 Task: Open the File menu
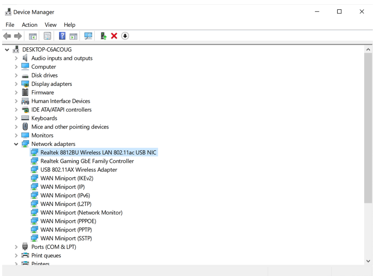(10, 25)
